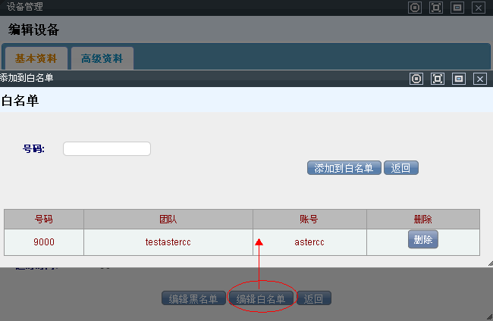Switch to the 基本资料 tab
Image resolution: width=493 pixels, height=321 pixels.
[35, 58]
